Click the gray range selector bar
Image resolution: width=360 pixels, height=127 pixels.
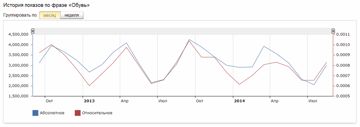[x=183, y=31]
